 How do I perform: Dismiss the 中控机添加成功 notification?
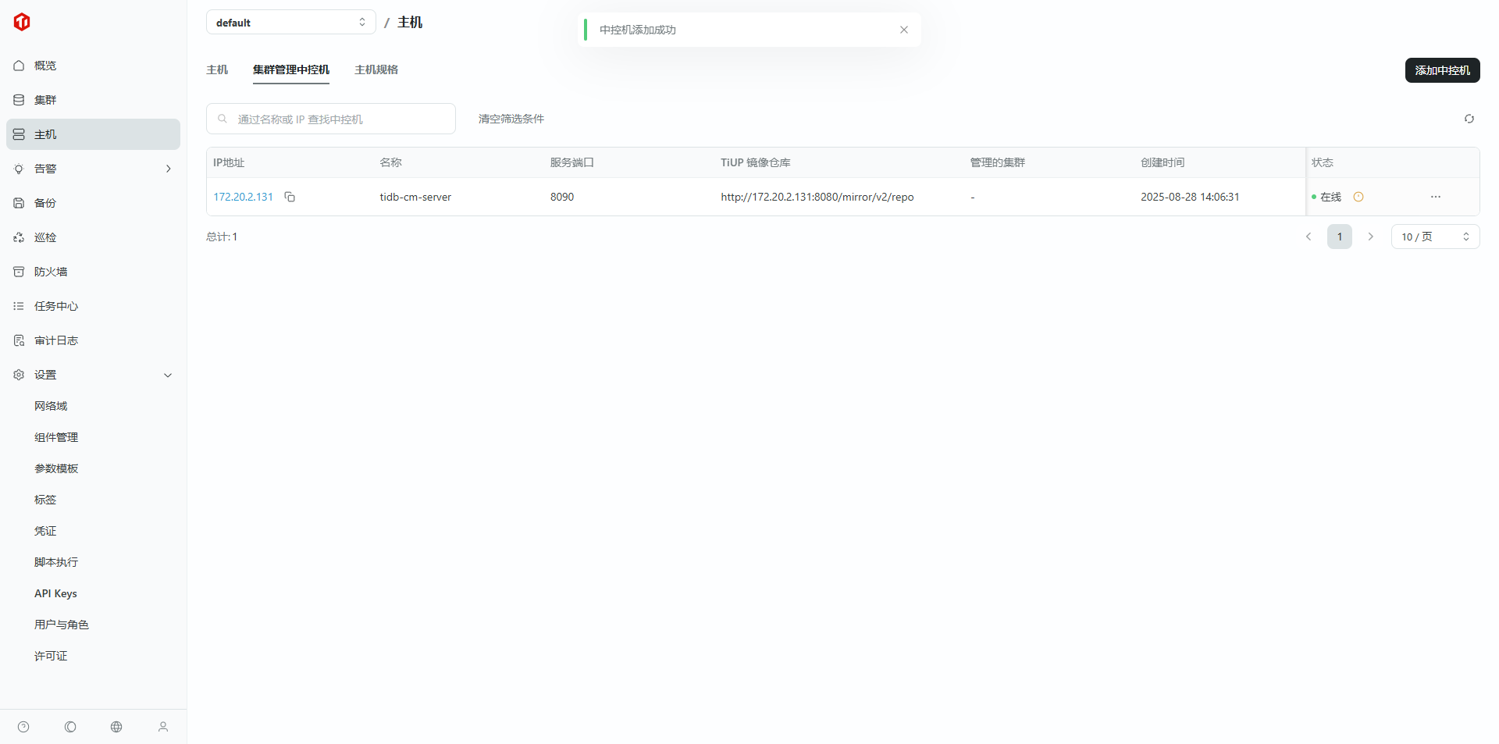click(903, 30)
